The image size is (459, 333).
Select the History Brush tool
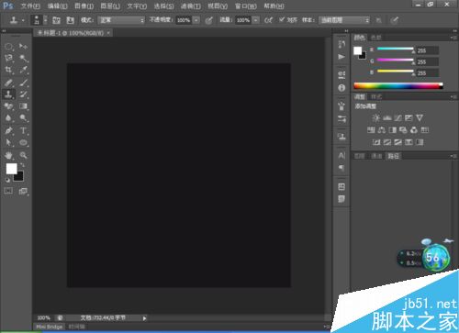[23, 94]
